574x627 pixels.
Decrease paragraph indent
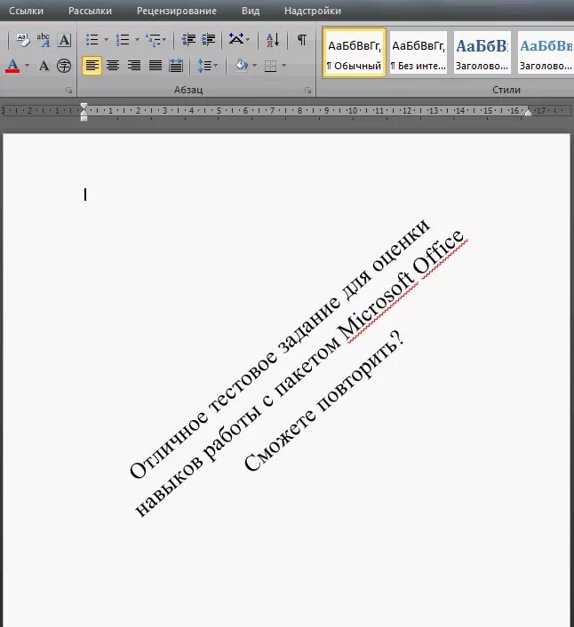tap(188, 40)
